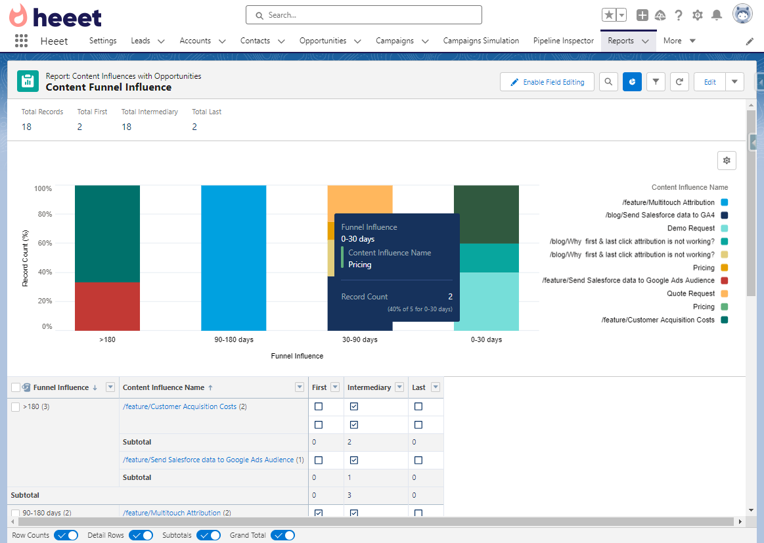Refresh the report
The height and width of the screenshot is (543, 764).
click(x=679, y=82)
